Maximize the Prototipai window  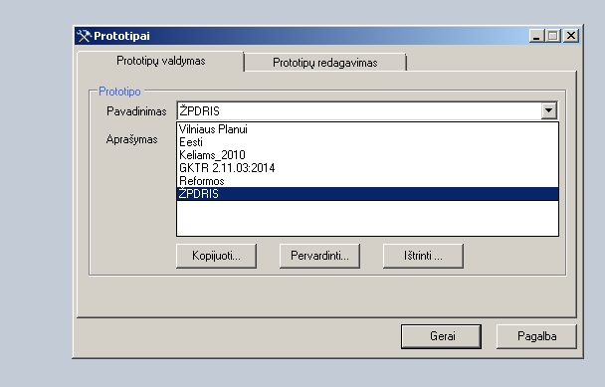(552, 36)
